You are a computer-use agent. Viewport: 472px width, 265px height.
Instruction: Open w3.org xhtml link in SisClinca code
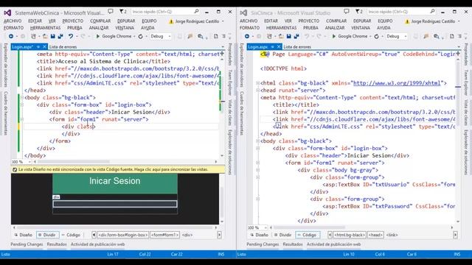397,83
